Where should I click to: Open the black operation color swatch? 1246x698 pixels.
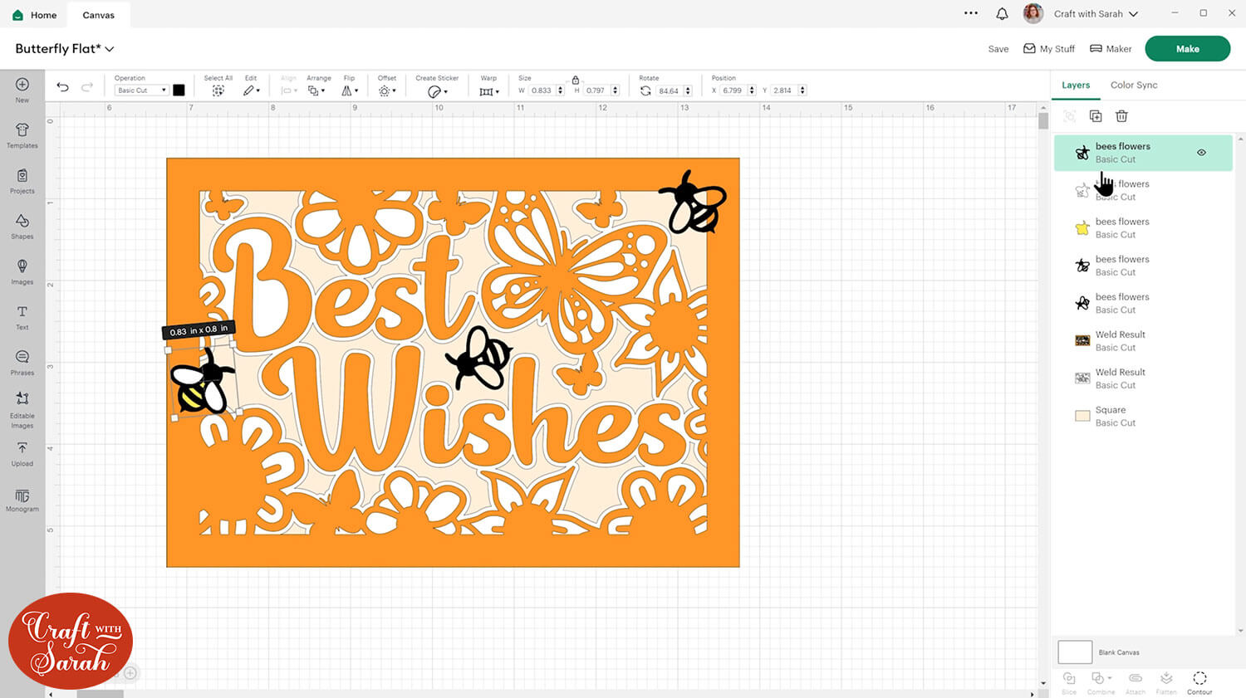point(179,90)
